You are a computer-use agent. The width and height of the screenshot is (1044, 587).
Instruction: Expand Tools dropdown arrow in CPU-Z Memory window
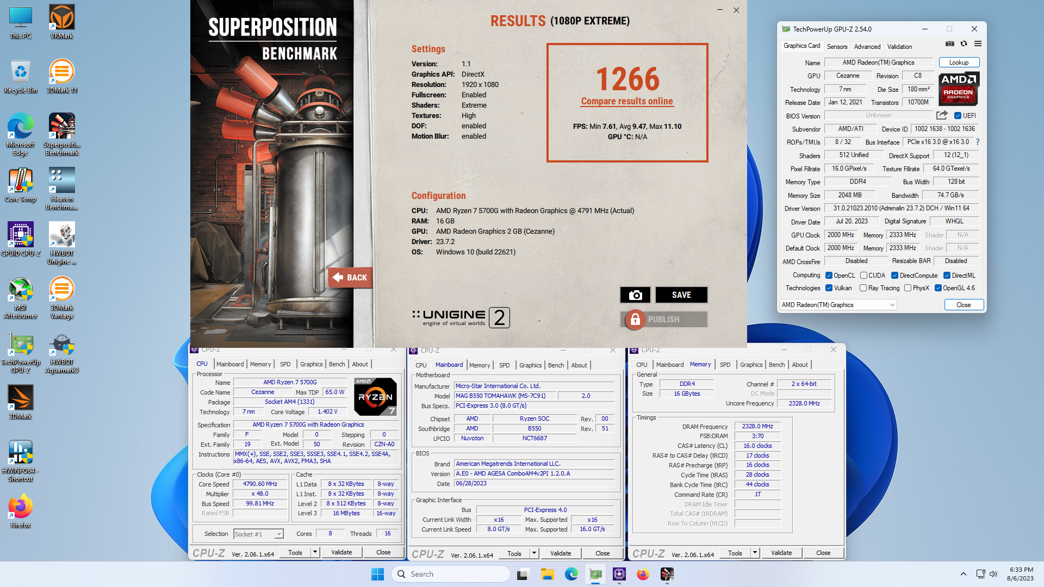click(x=755, y=553)
